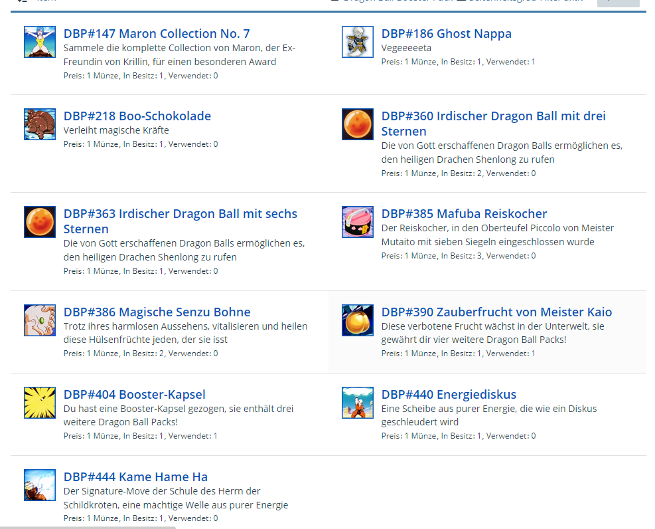
Task: Open the DBP#218 Boo-Schokolade title link
Action: pos(137,116)
